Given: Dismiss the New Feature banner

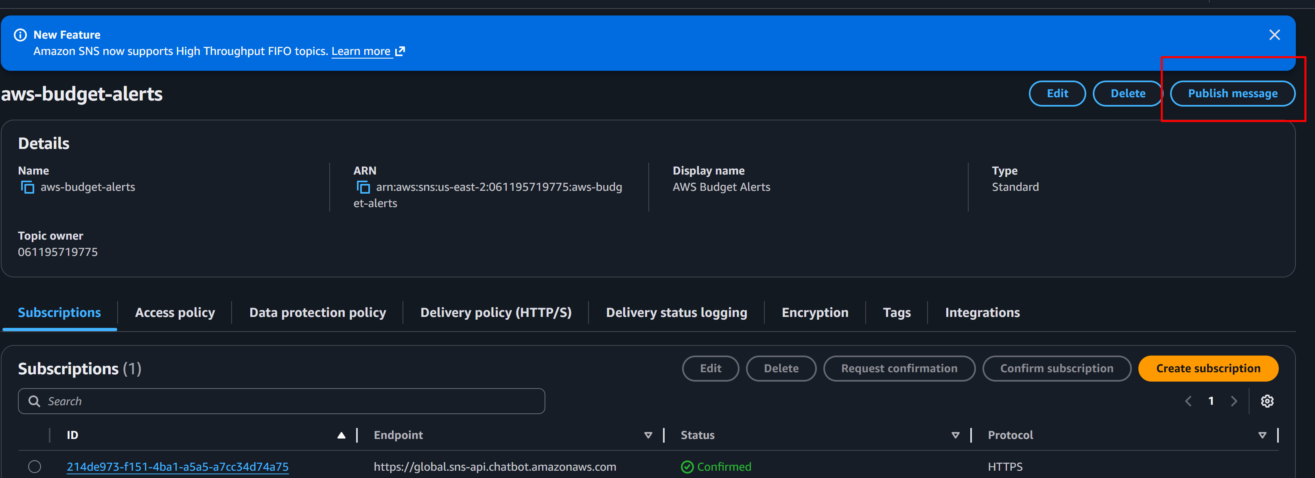Looking at the screenshot, I should pos(1274,35).
